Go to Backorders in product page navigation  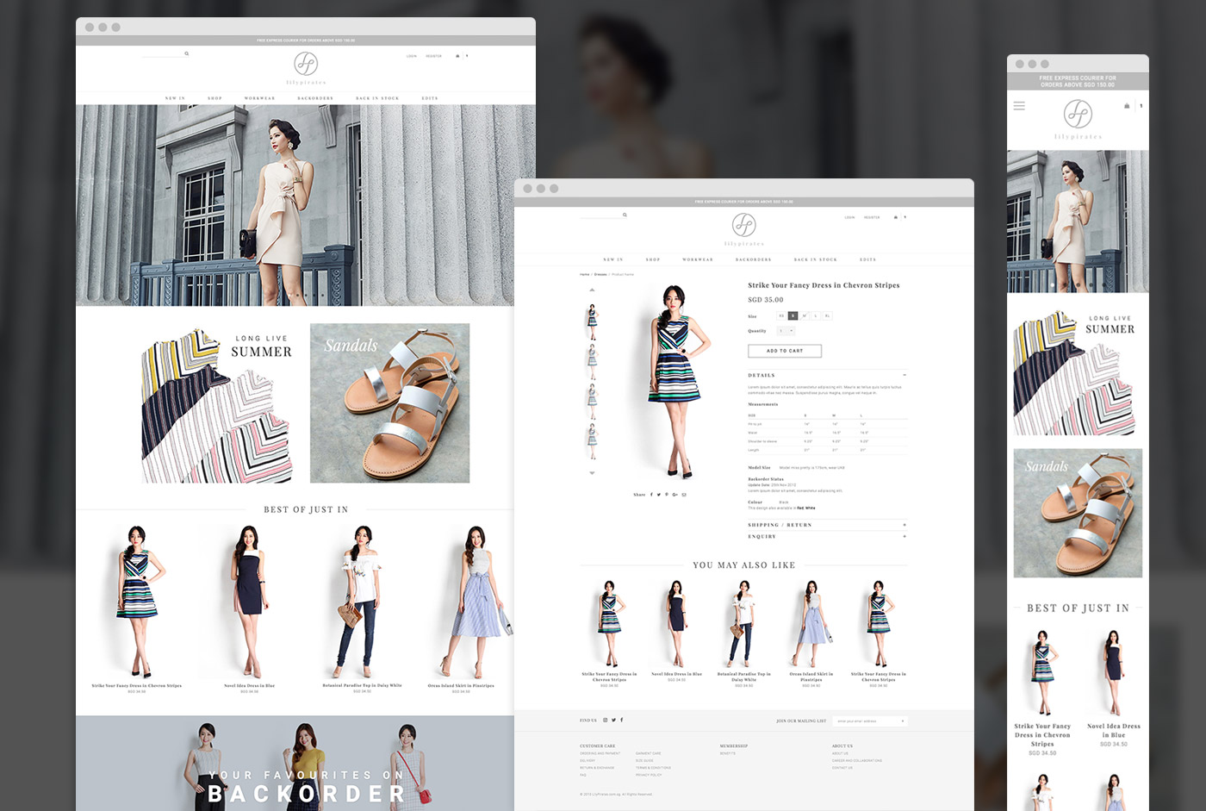[753, 259]
